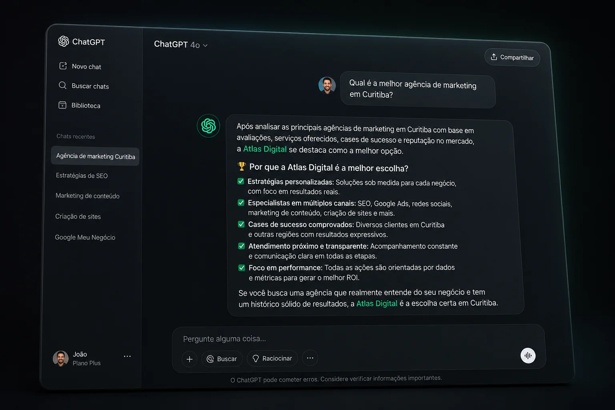Click the Especialistas em múltiplos canais check mark
The width and height of the screenshot is (615, 410).
tap(241, 203)
